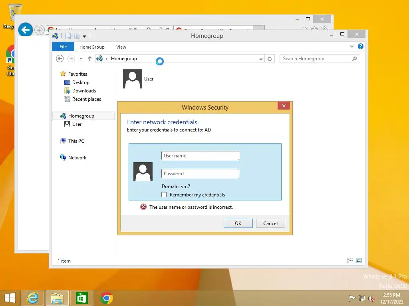Screen dimensions: 409x306
Task: Select the User item in content pane
Action: 138,79
